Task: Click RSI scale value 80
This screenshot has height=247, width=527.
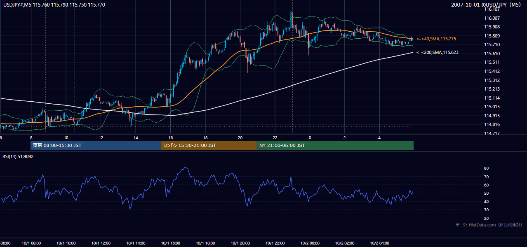Action: pos(487,168)
